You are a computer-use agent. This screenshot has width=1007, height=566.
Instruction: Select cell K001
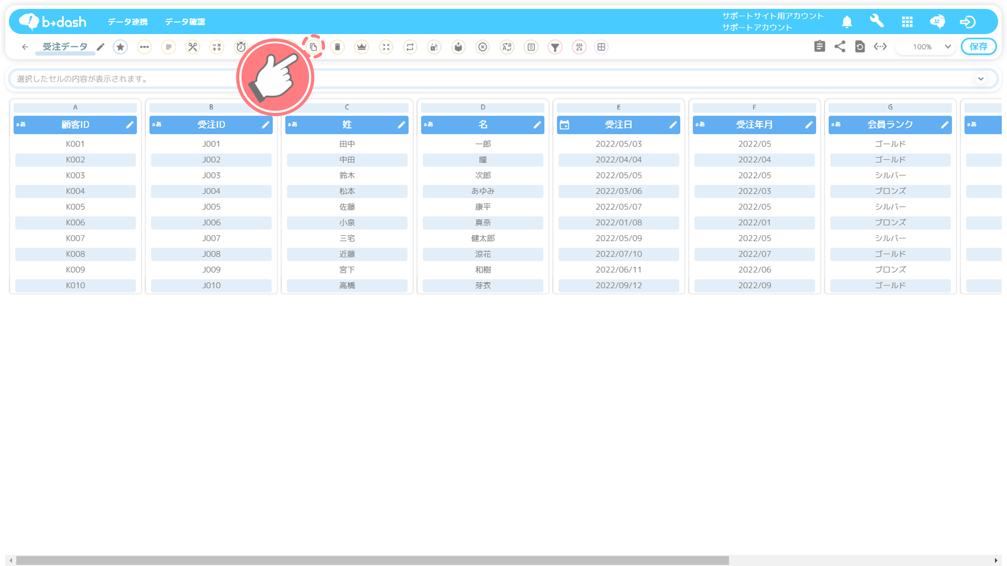[75, 144]
